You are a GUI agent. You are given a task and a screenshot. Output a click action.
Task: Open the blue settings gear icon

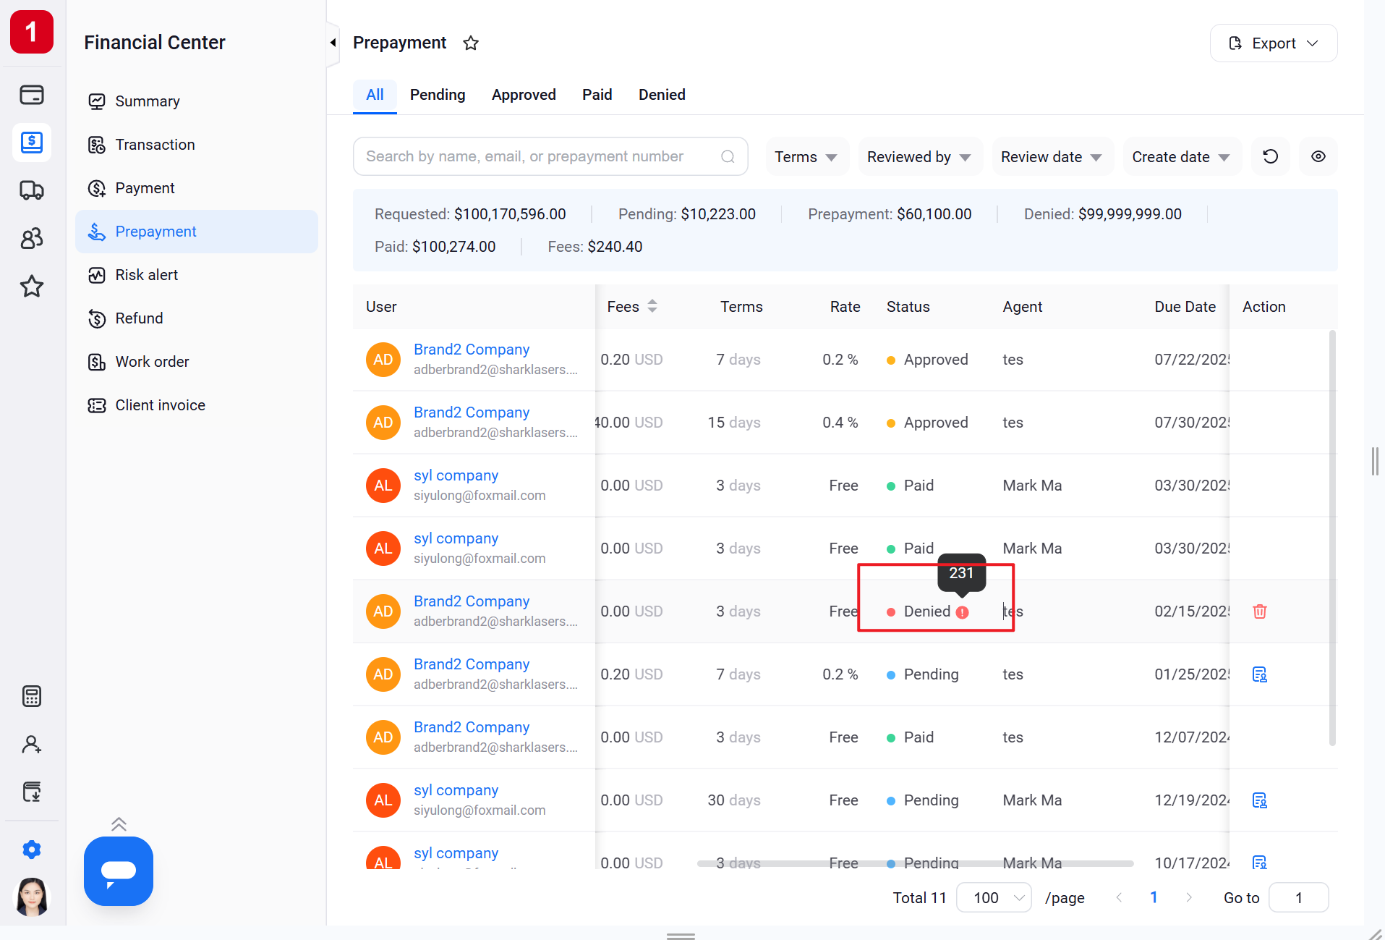point(32,849)
